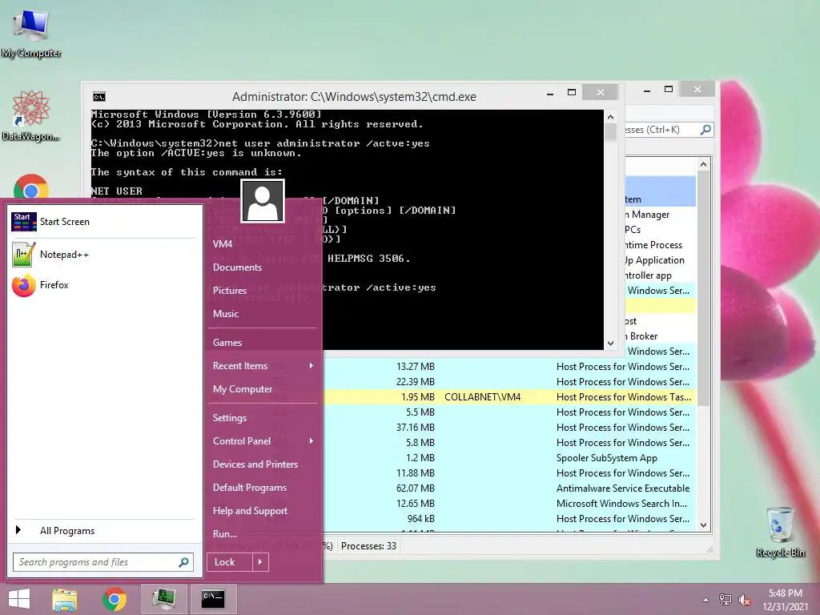
Task: Click the muted volume tray icon
Action: (745, 600)
